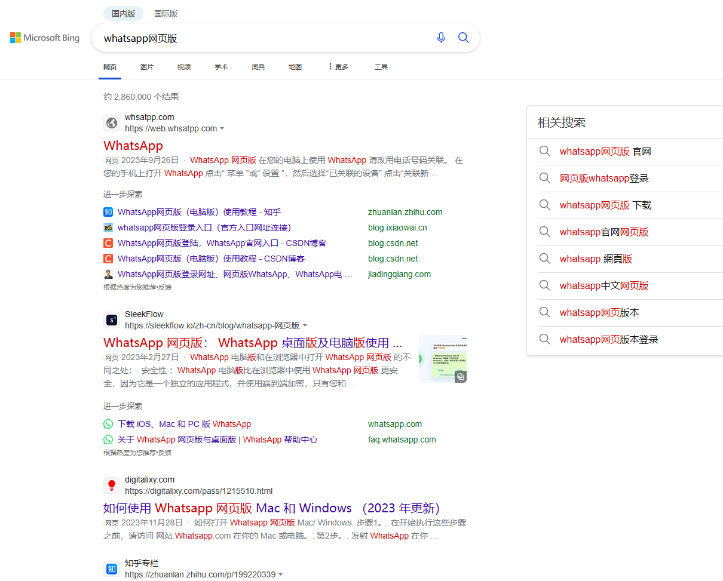Open the SleekFlow result thumbnail image
Viewport: 723px width, 581px height.
tap(443, 359)
